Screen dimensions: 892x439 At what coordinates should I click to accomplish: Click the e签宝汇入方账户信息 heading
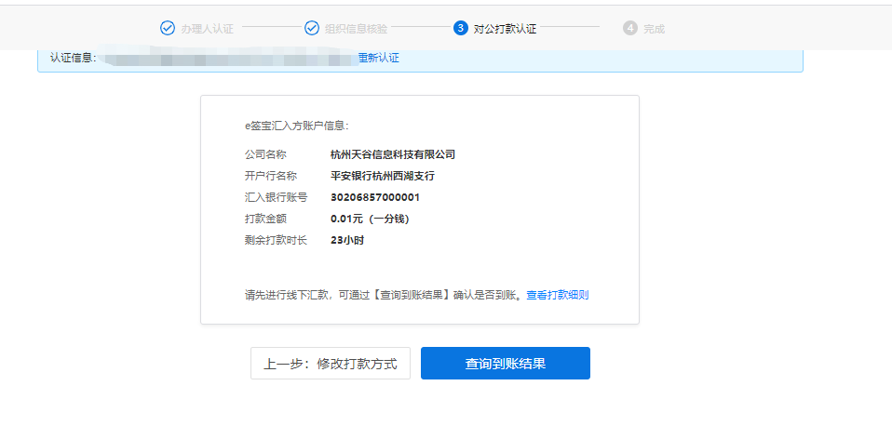pyautogui.click(x=296, y=126)
